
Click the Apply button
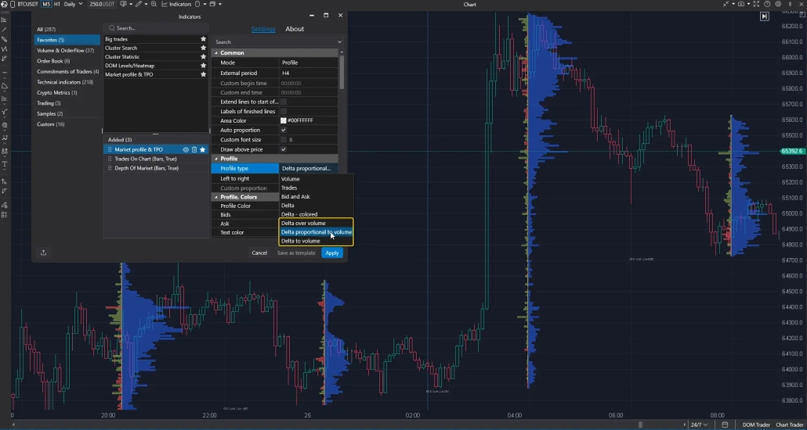pyautogui.click(x=332, y=253)
